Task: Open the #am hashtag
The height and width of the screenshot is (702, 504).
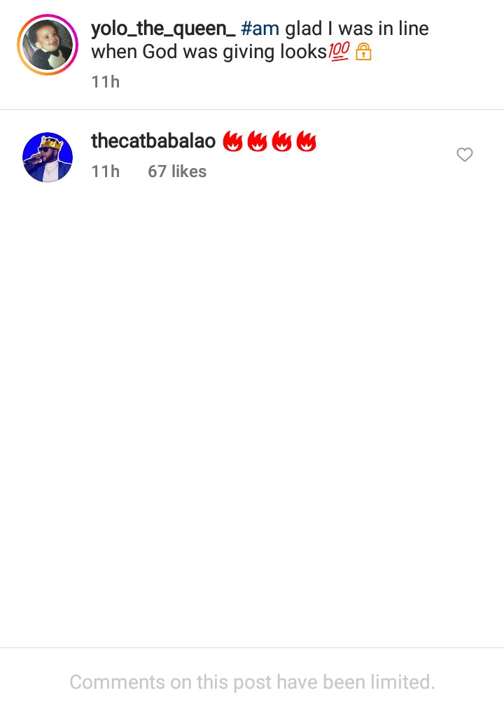Action: [260, 29]
